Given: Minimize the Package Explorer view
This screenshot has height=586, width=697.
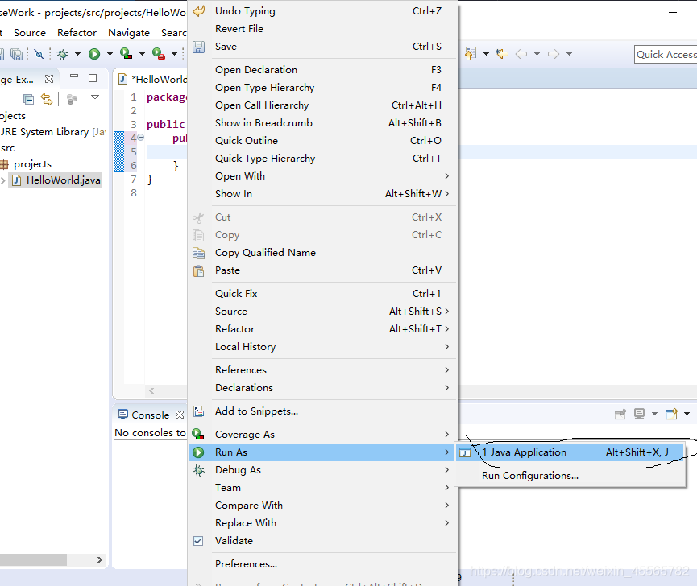Looking at the screenshot, I should pos(74,76).
